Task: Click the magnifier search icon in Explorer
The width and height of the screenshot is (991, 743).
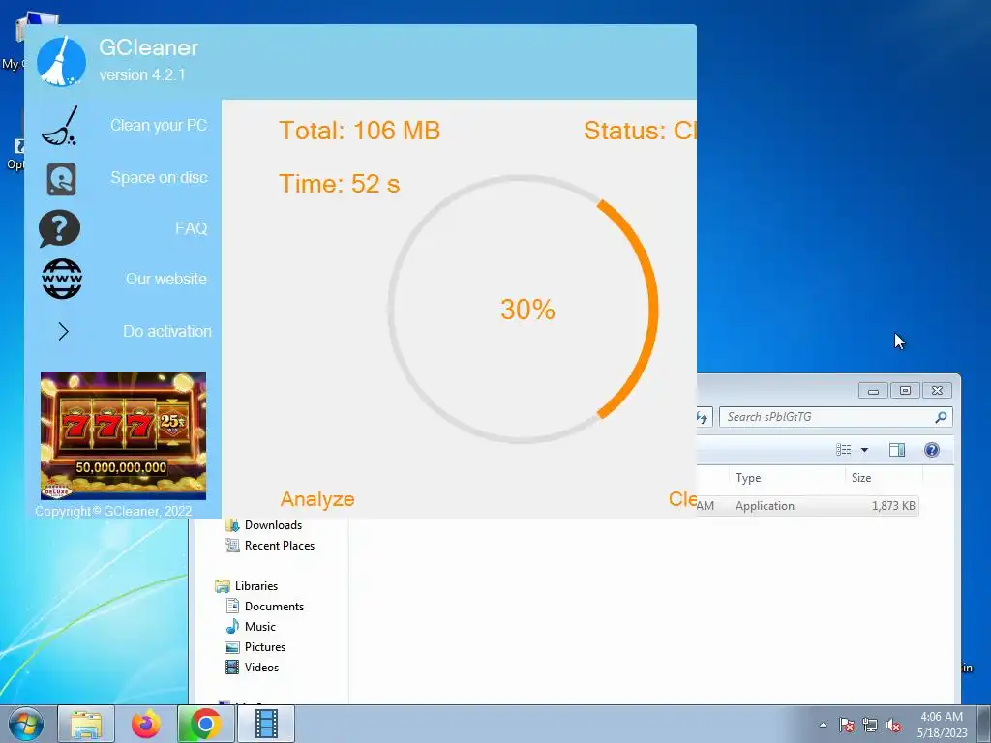Action: coord(941,417)
